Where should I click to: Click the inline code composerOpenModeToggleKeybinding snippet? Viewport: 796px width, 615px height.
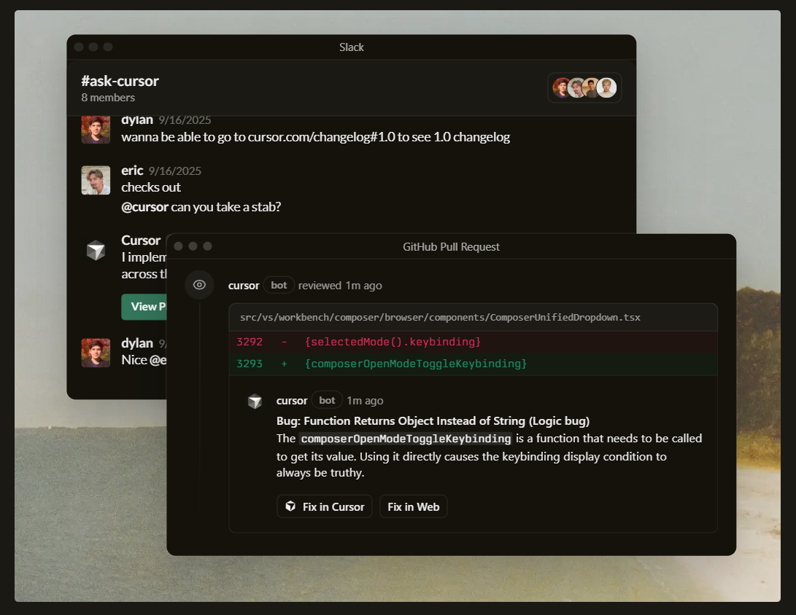(x=405, y=438)
